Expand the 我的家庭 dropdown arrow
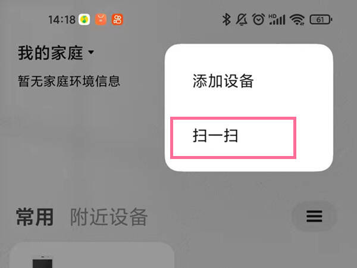The image size is (357, 268). (x=91, y=52)
